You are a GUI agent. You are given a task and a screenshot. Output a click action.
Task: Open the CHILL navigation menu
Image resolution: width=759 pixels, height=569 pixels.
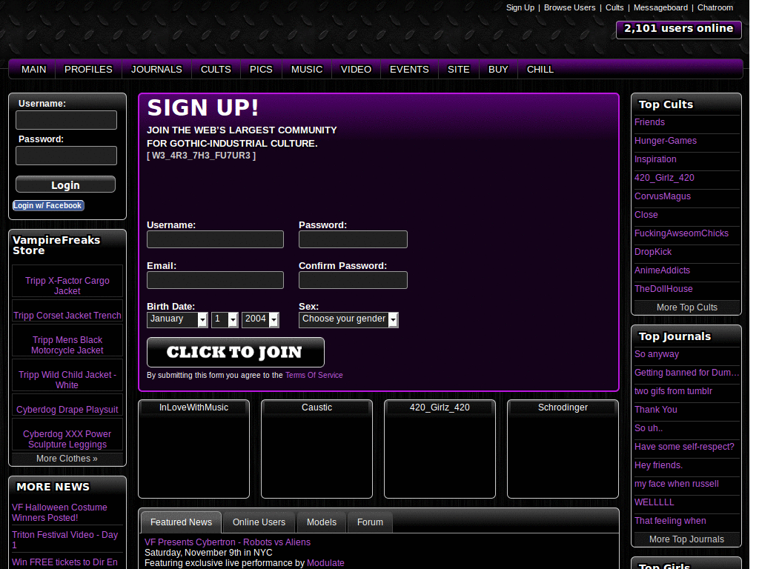pyautogui.click(x=540, y=69)
